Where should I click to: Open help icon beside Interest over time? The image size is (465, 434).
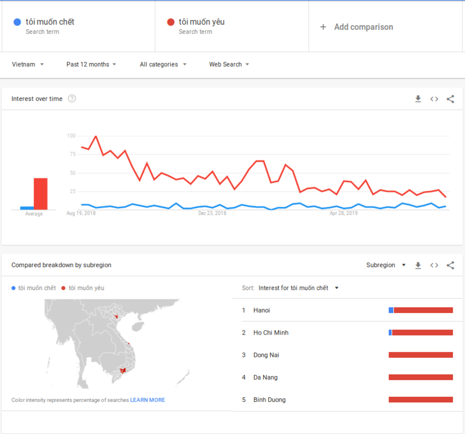point(72,98)
